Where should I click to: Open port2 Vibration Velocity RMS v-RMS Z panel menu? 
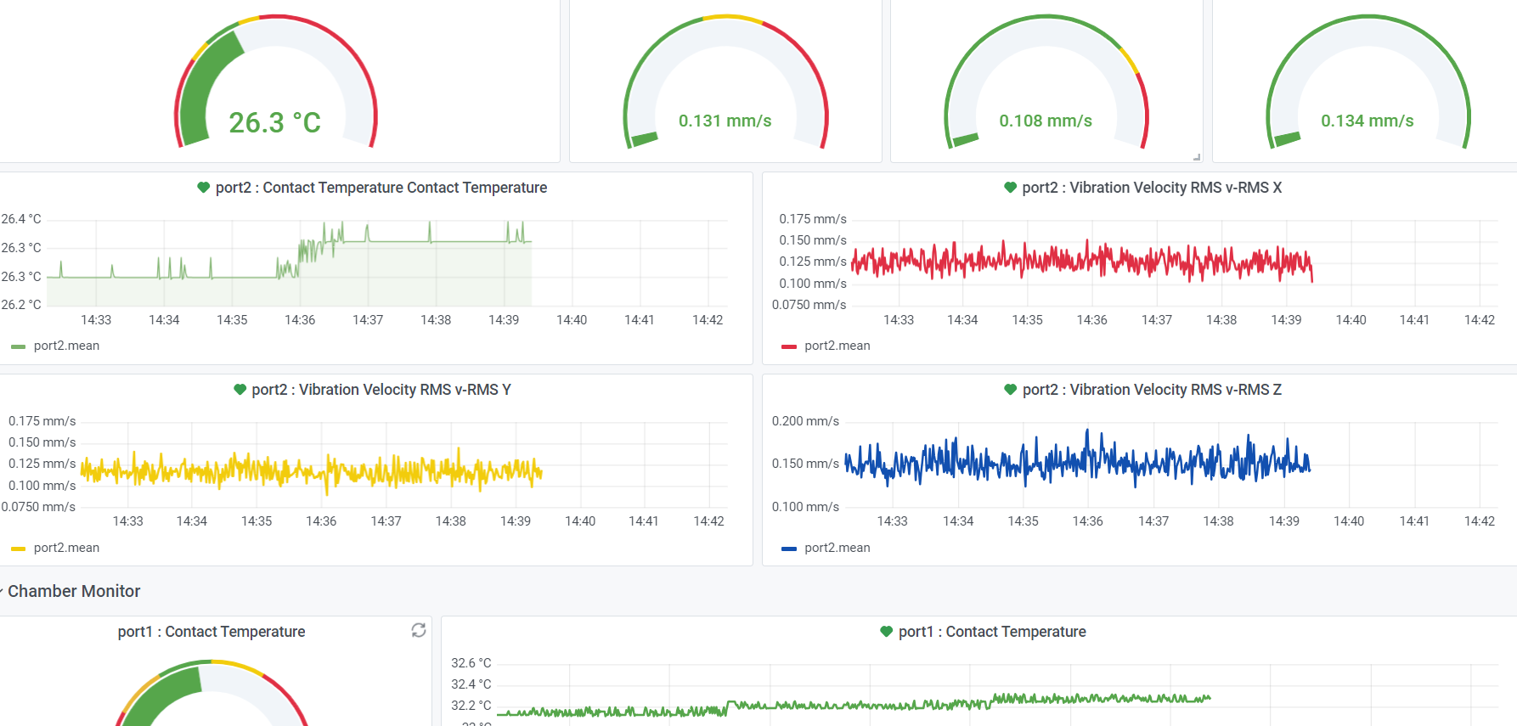click(x=1152, y=390)
